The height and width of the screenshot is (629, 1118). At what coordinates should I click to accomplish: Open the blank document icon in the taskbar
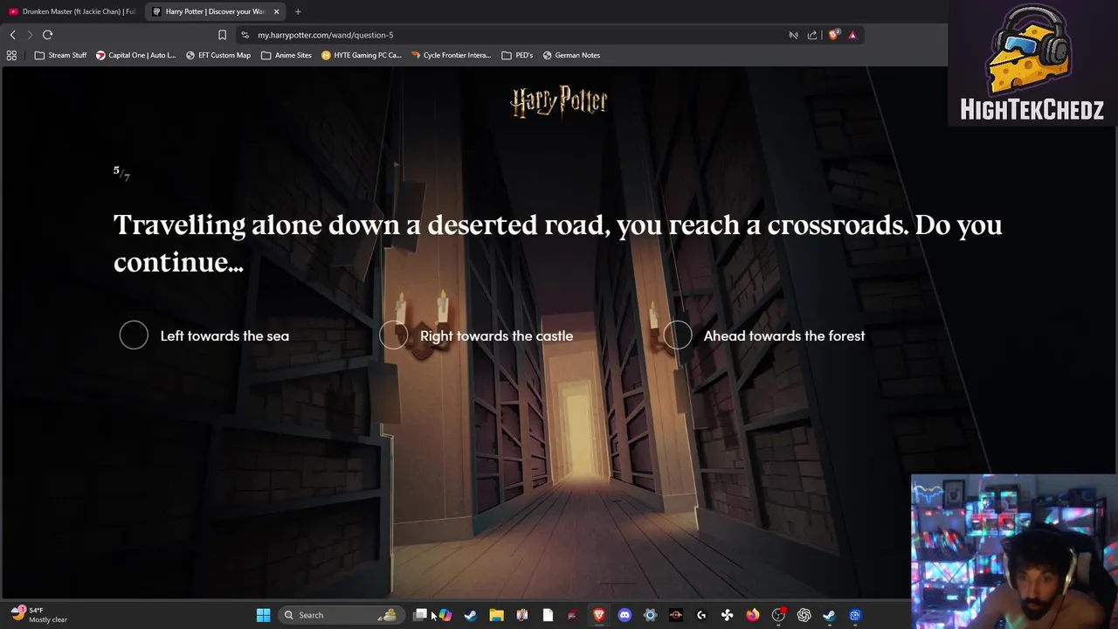(548, 615)
